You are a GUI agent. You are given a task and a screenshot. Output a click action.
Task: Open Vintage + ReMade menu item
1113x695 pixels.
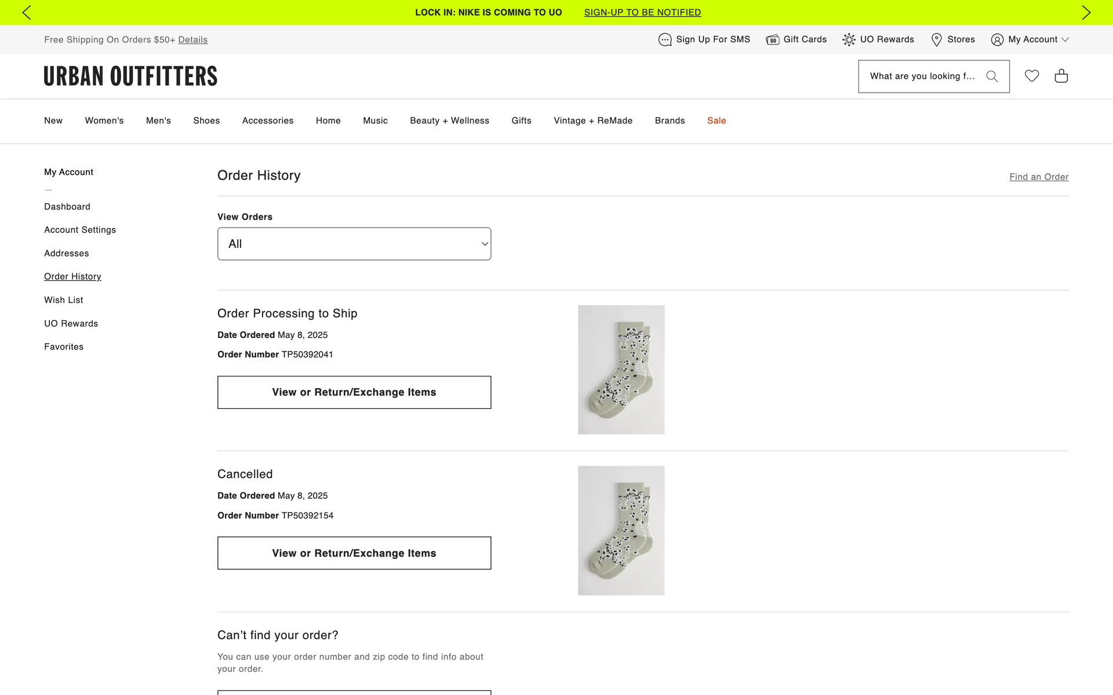[592, 120]
